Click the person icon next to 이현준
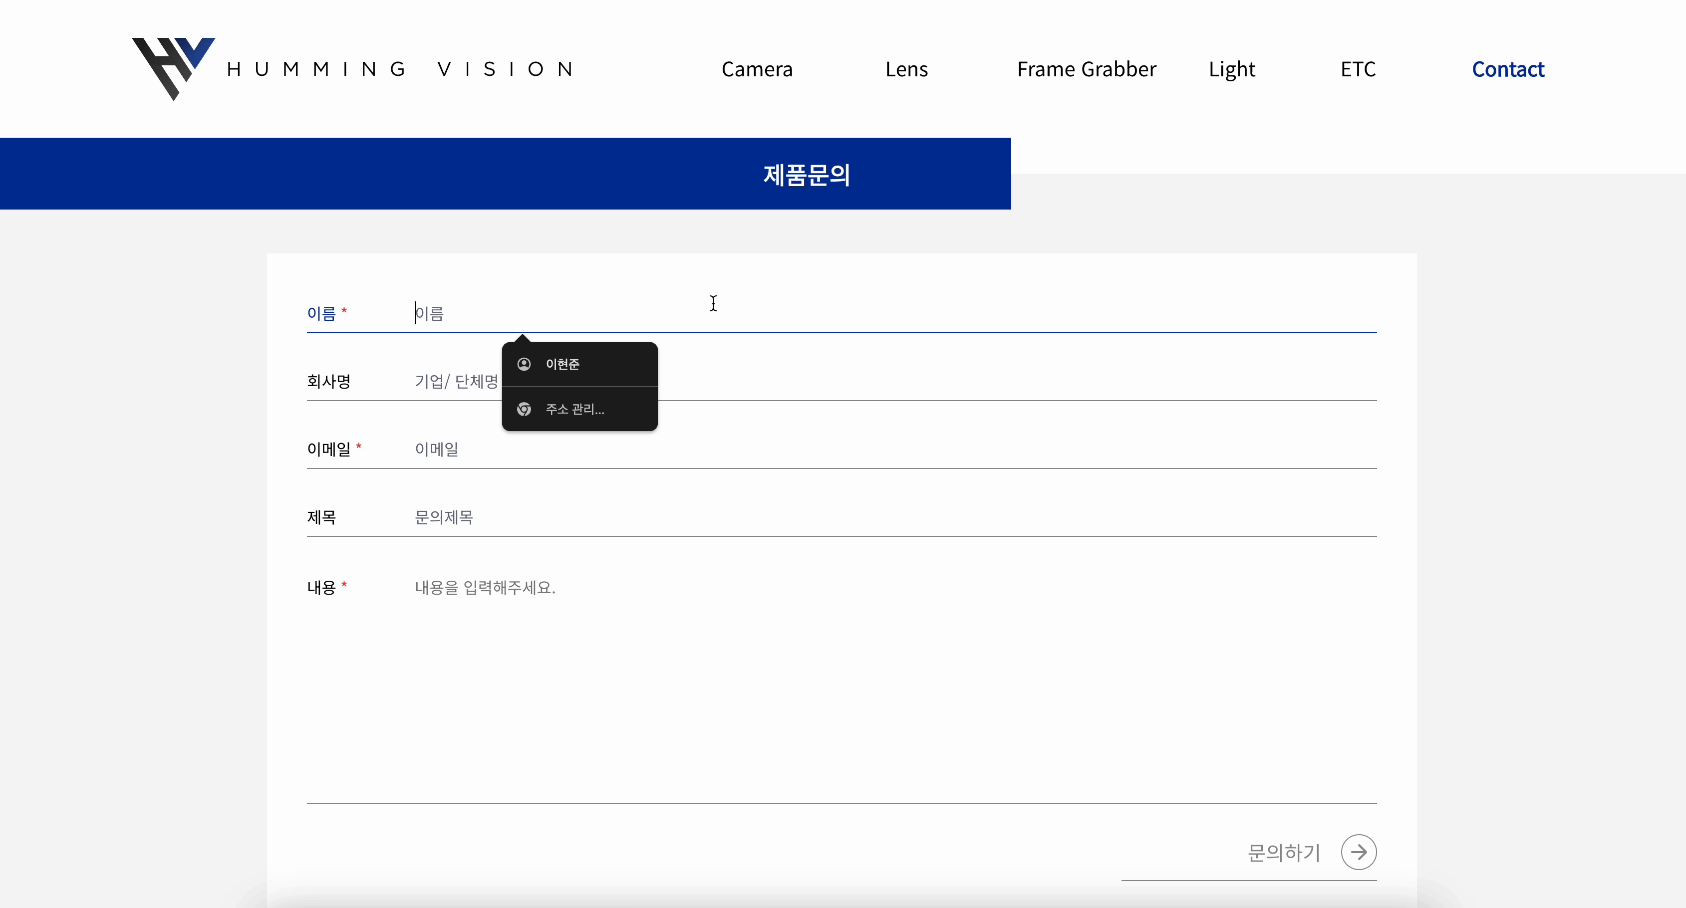This screenshot has height=908, width=1686. pyautogui.click(x=524, y=364)
